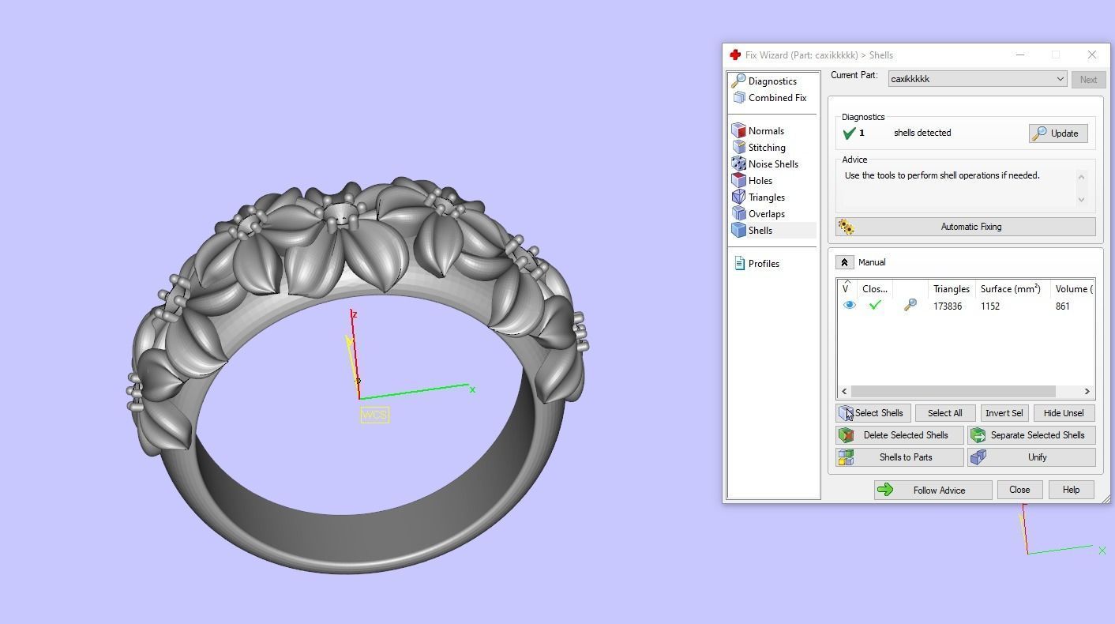Click Delete Selected Shells
The image size is (1115, 624).
pyautogui.click(x=899, y=435)
